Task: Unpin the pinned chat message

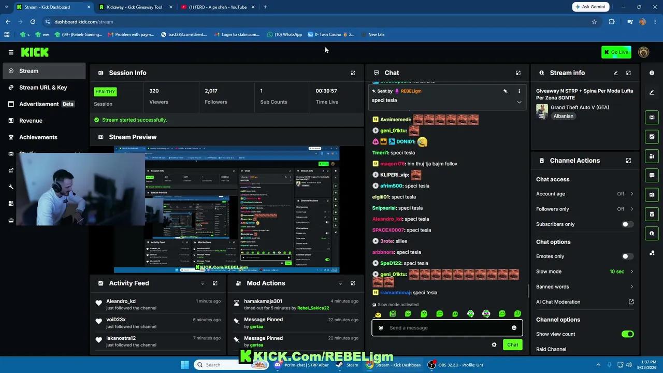Action: (x=505, y=91)
